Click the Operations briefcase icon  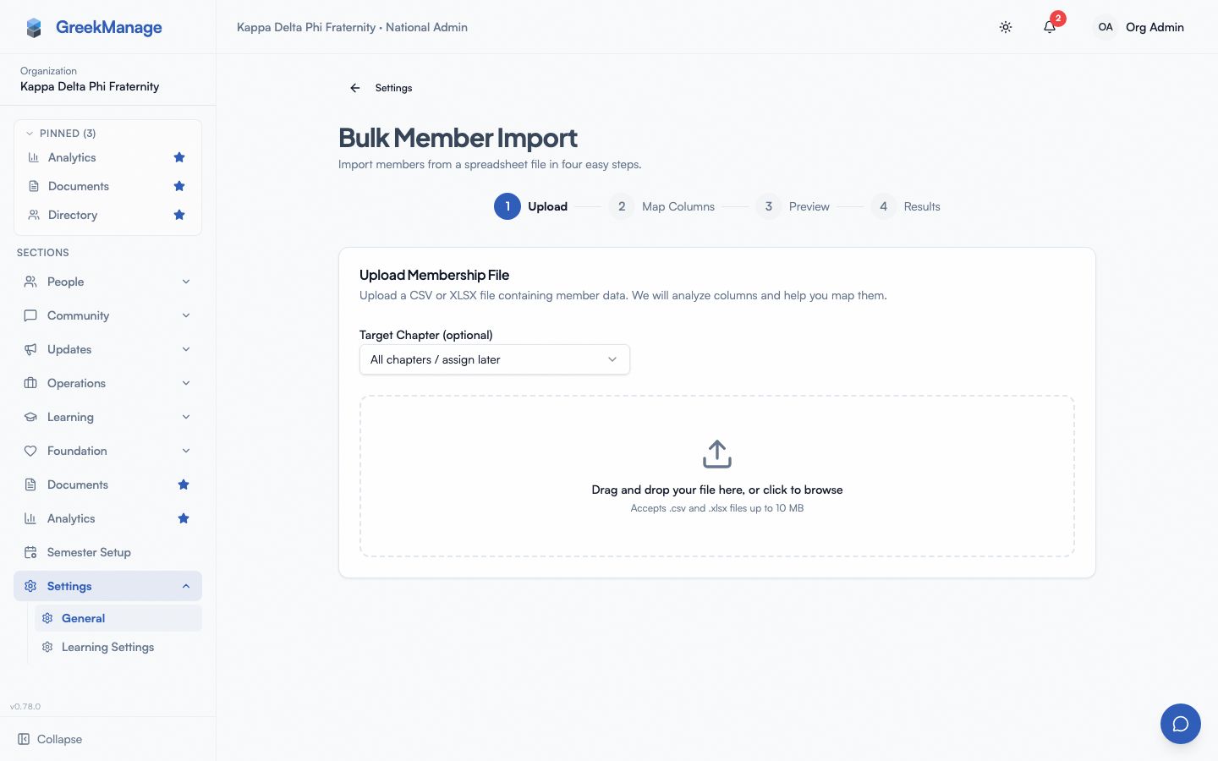30,383
